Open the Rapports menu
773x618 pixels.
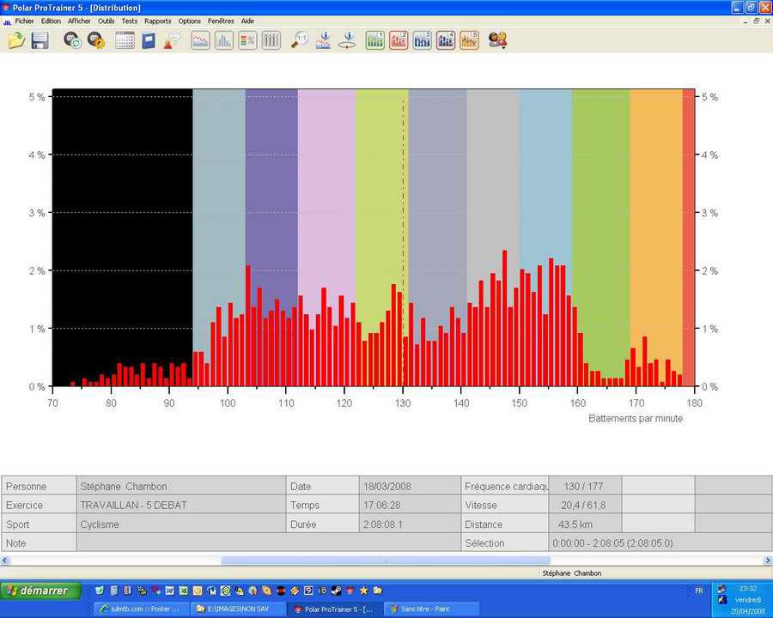coord(157,21)
